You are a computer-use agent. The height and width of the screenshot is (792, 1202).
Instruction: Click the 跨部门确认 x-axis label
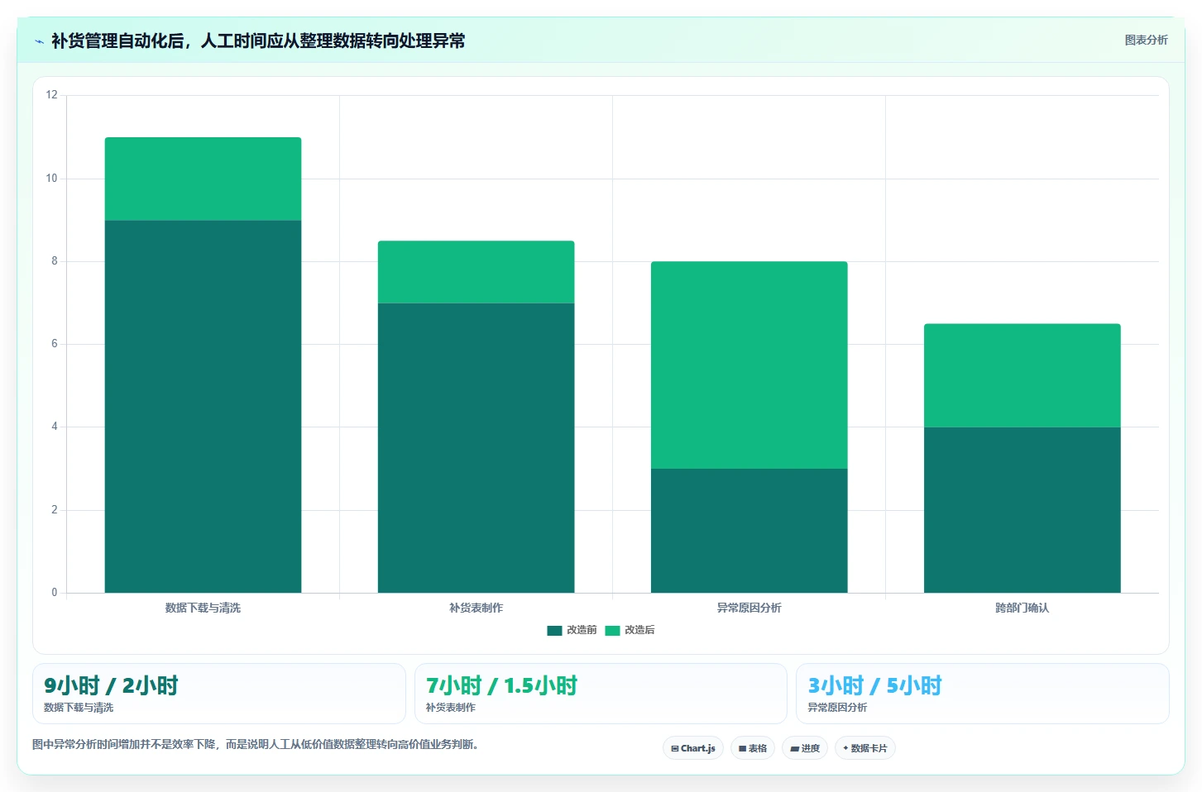click(x=1022, y=608)
